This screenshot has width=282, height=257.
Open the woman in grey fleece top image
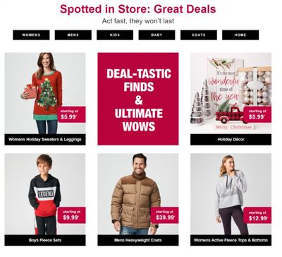coord(231,194)
